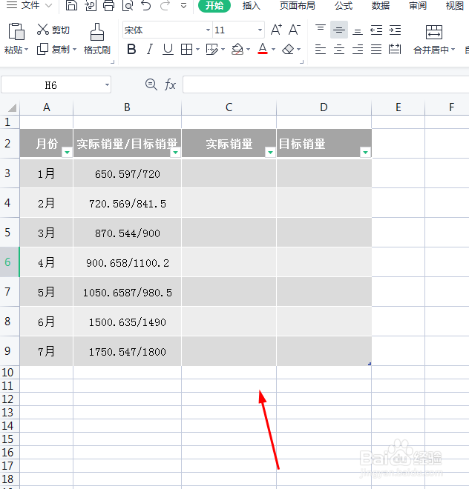469x489 pixels.
Task: Expand the quick access toolbar customize arrow
Action: click(184, 6)
